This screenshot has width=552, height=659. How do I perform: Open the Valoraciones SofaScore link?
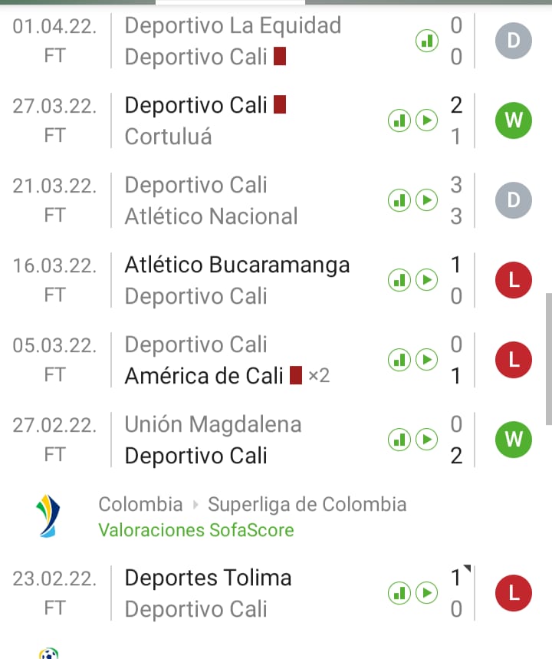[196, 530]
